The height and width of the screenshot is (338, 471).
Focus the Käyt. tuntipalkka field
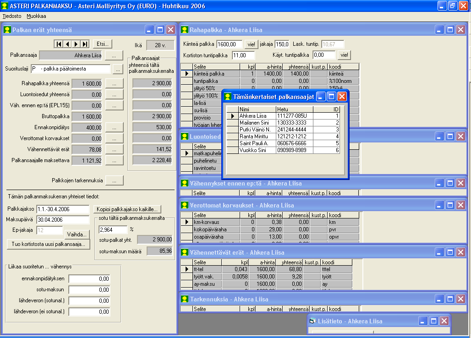[x=324, y=55]
